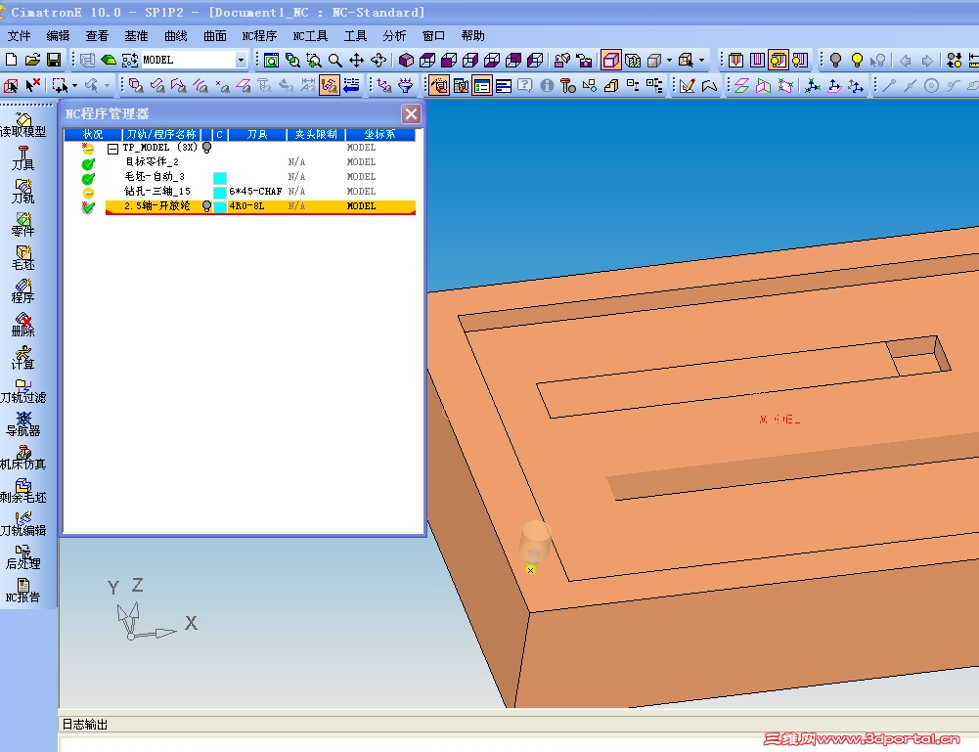Open 读取模型 (load model) in NC sidebar
979x752 pixels.
(x=23, y=125)
